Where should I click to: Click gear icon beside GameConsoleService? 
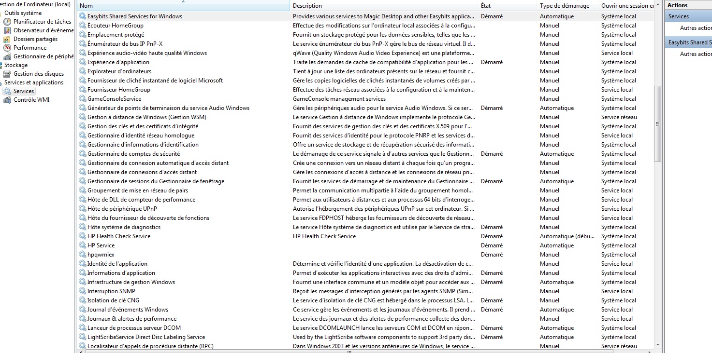pos(83,99)
